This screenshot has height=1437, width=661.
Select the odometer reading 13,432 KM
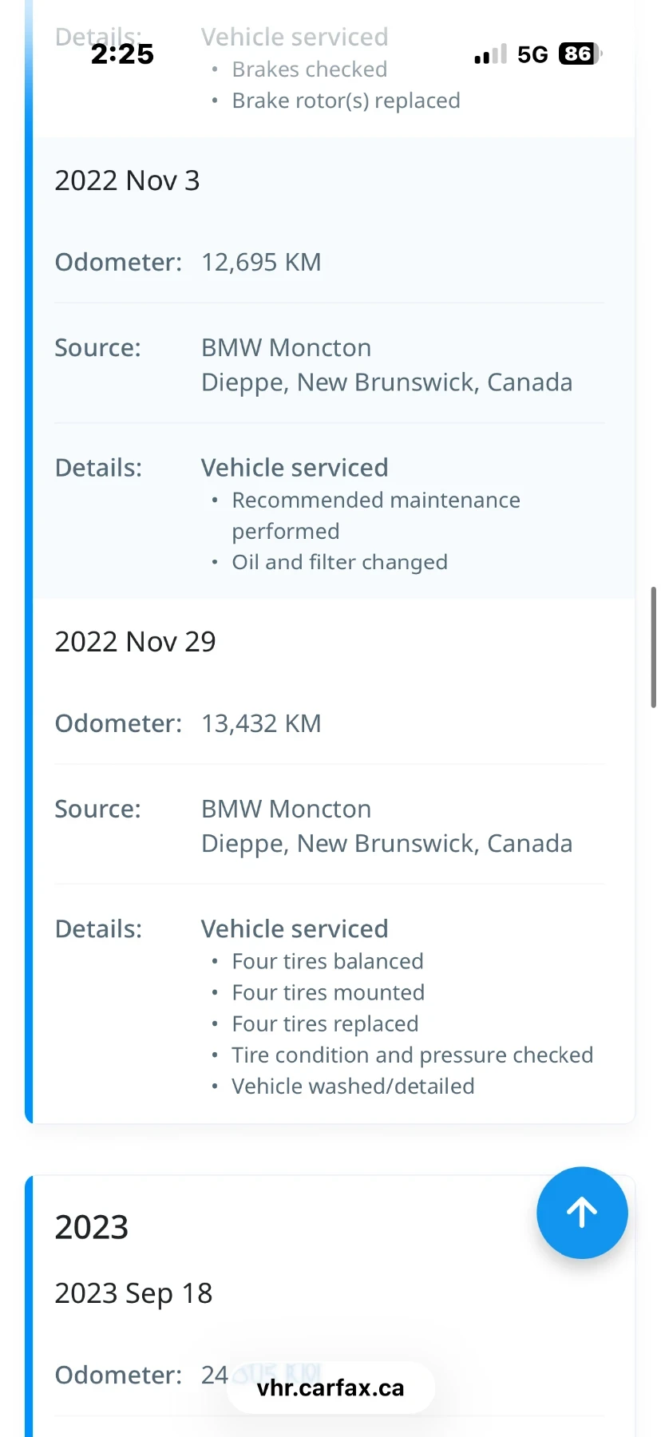coord(260,723)
